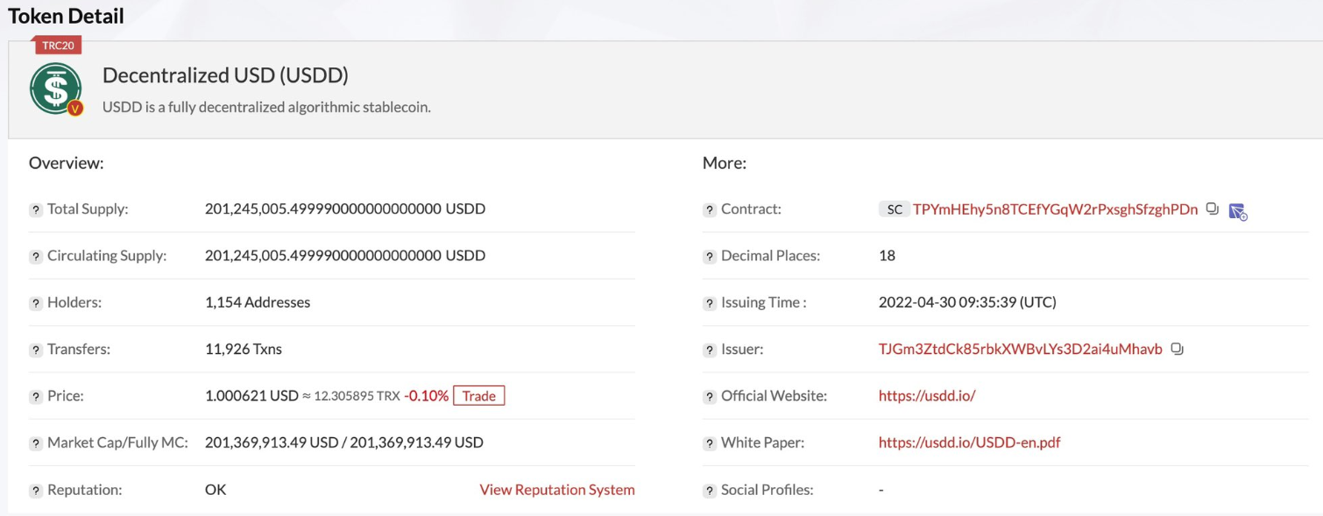1323x516 pixels.
Task: Open the USDD-en.pdf white paper link
Action: tap(969, 442)
